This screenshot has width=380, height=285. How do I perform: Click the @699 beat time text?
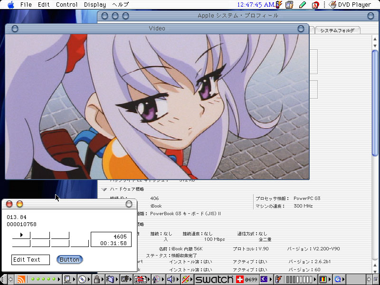[x=251, y=279]
